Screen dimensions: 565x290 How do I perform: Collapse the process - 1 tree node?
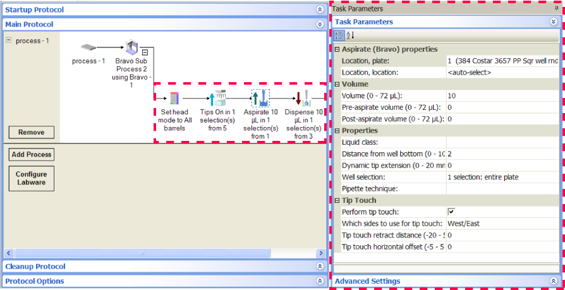pyautogui.click(x=9, y=40)
